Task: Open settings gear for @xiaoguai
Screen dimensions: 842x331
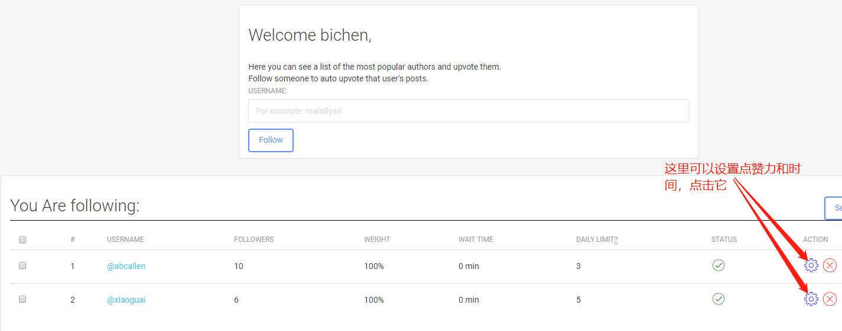Action: 811,299
